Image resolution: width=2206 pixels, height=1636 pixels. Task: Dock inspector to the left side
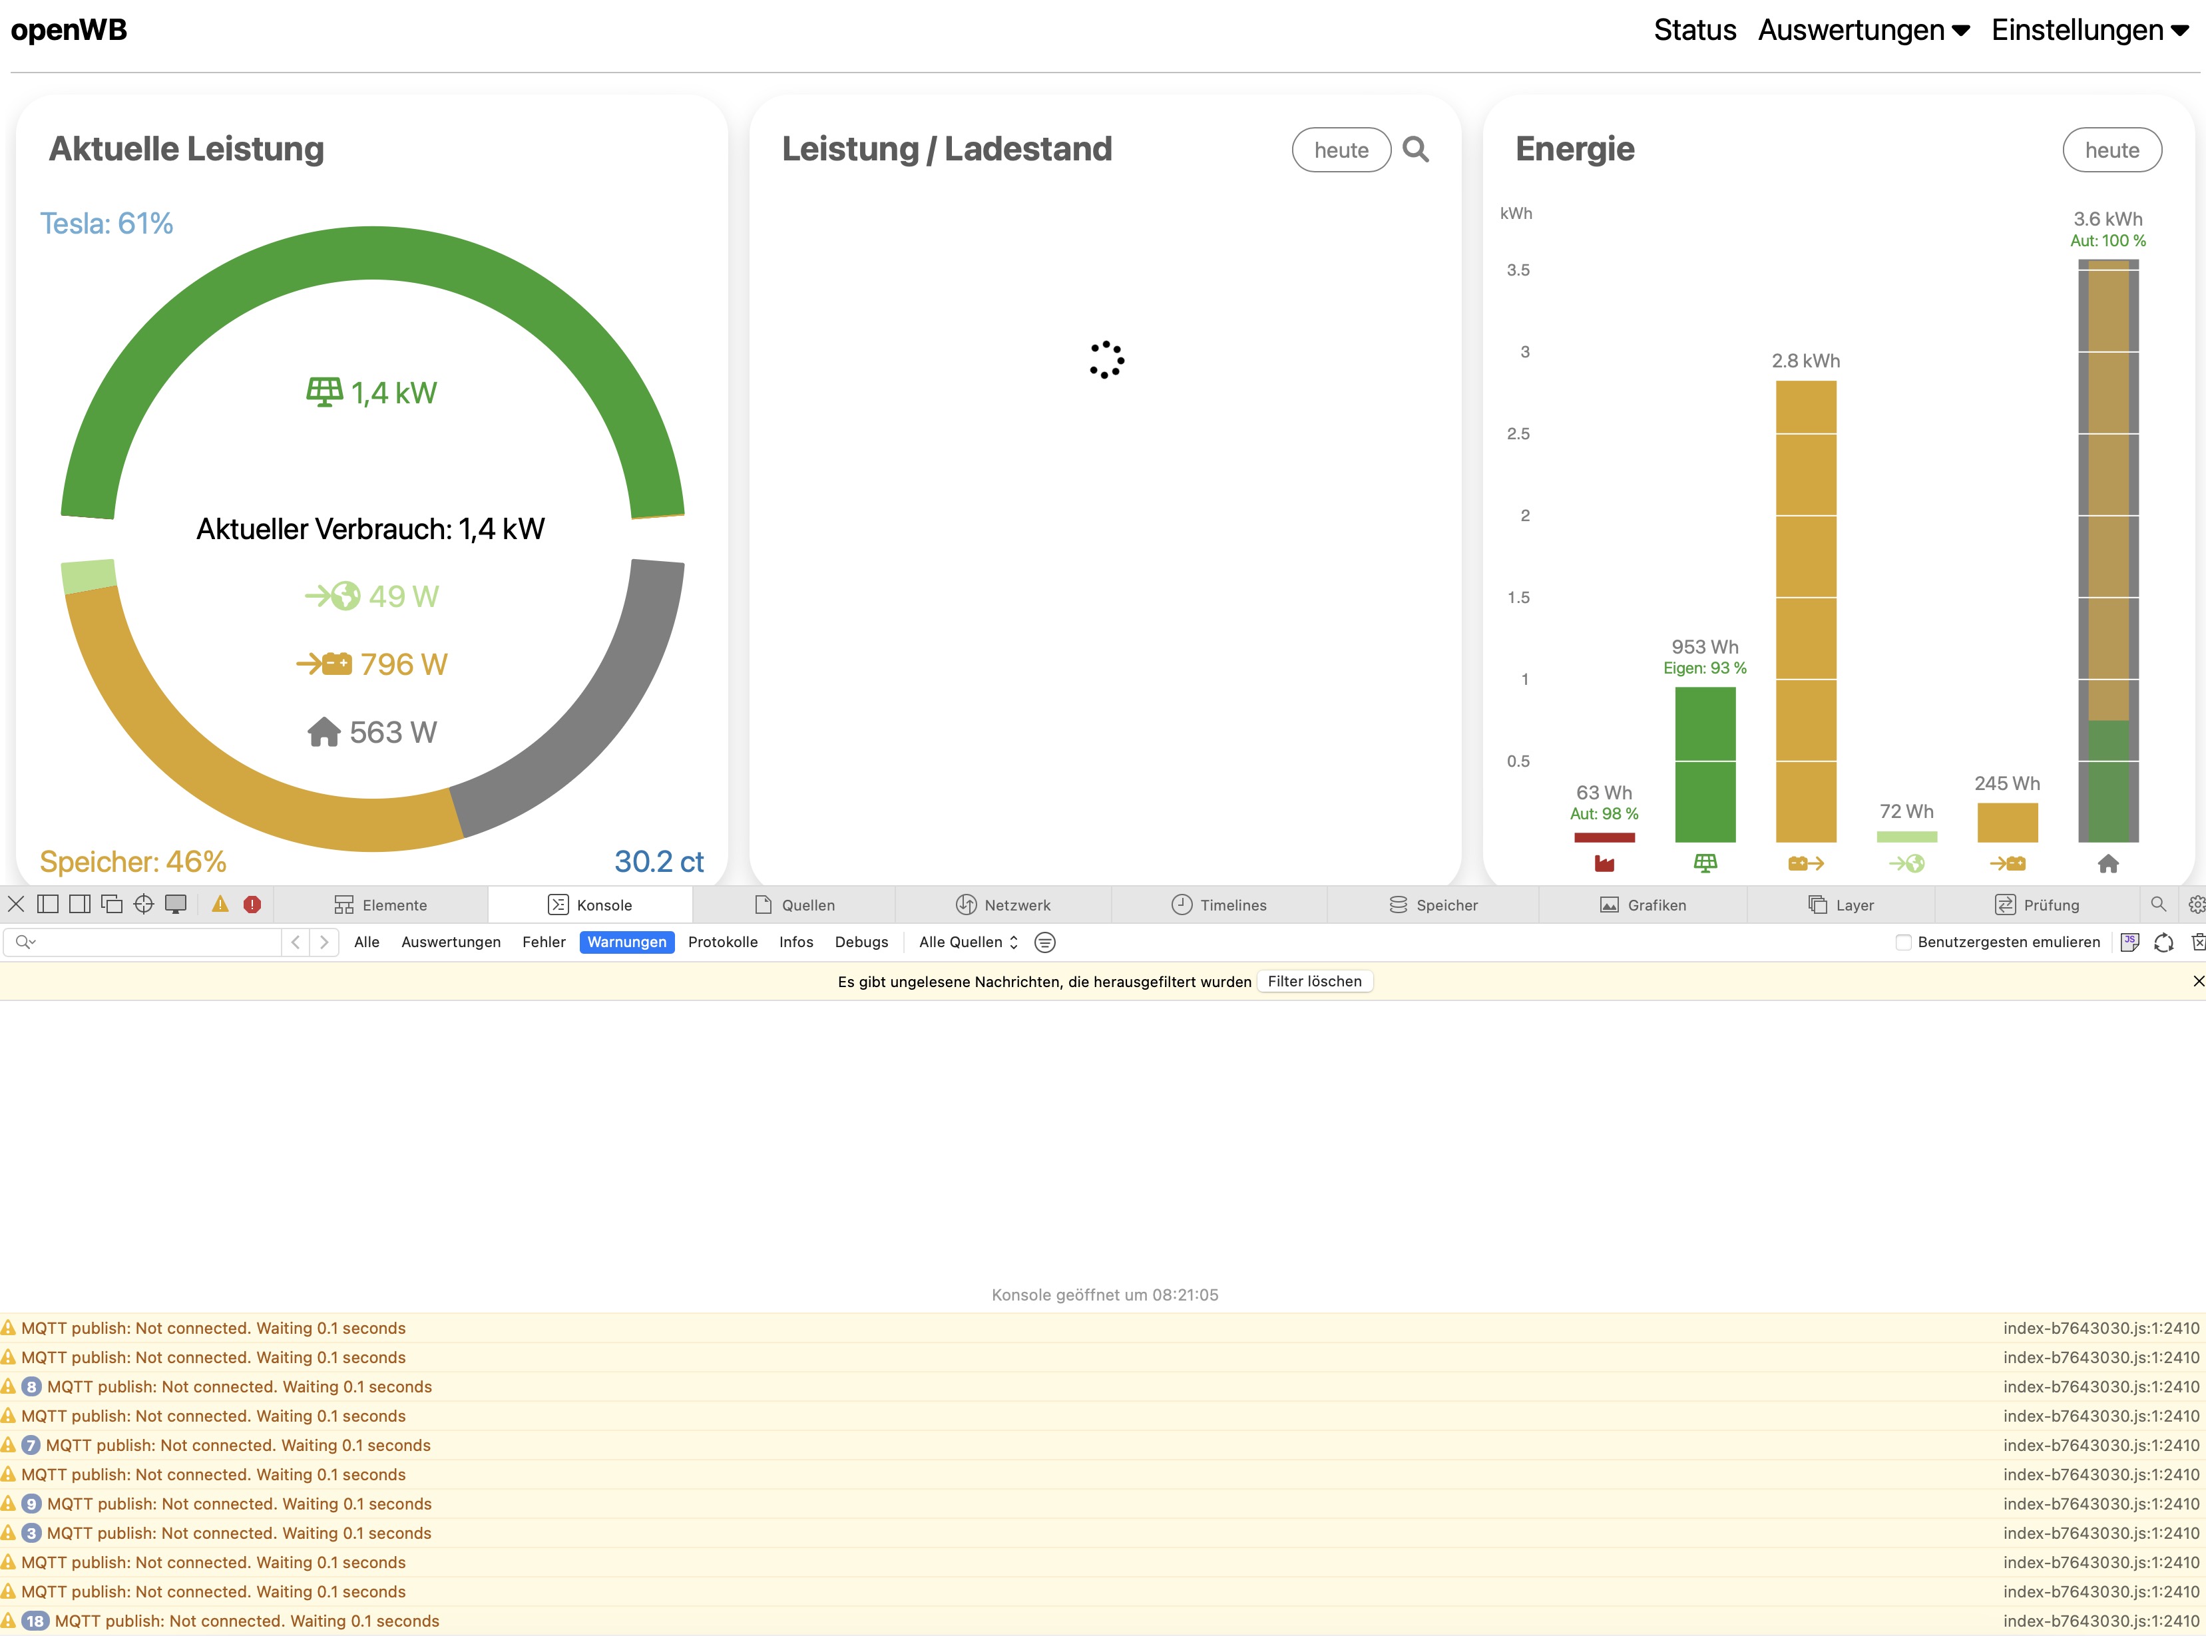(47, 904)
